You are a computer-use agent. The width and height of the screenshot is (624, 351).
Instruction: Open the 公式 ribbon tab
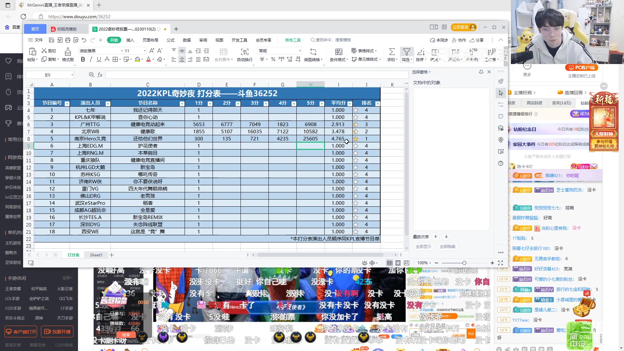(171, 40)
